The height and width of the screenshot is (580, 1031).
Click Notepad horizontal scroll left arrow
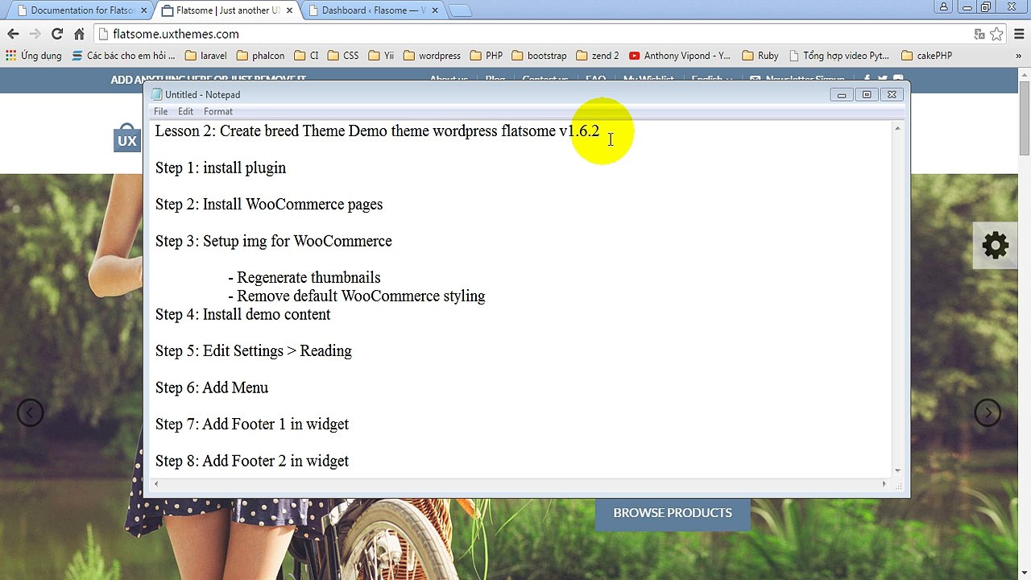point(156,484)
